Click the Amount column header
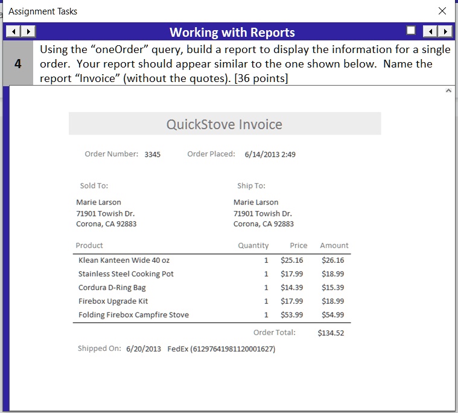Screen dimensions: 458x413 pos(334,245)
